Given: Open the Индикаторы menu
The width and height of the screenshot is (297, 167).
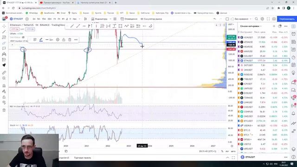Looking at the screenshot, I should point(99,19).
